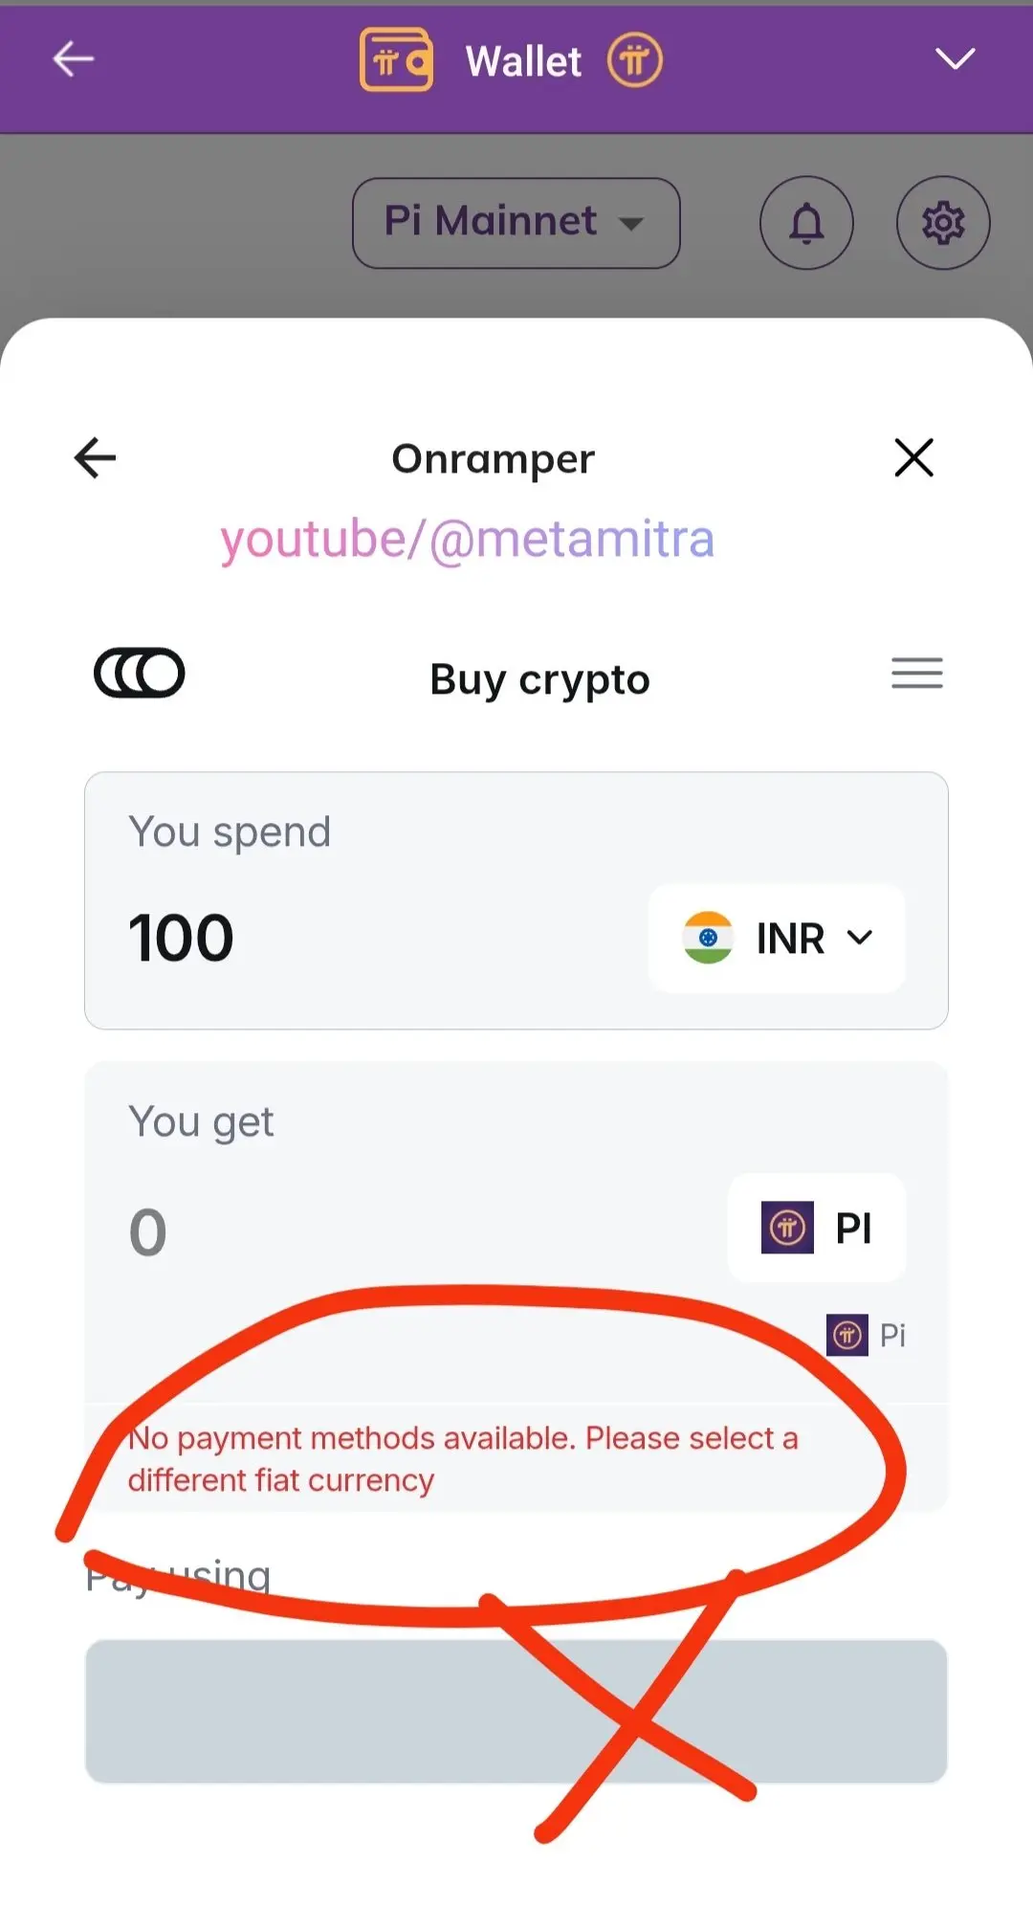The width and height of the screenshot is (1033, 1907).
Task: Open the INR currency selector
Action: click(777, 938)
